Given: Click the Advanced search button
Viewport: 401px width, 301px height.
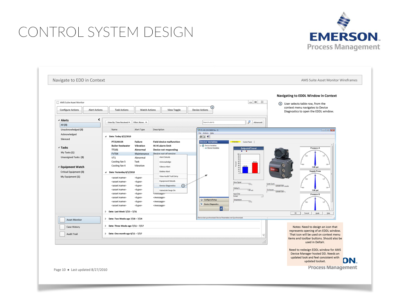Looking at the screenshot, I should coord(258,122).
